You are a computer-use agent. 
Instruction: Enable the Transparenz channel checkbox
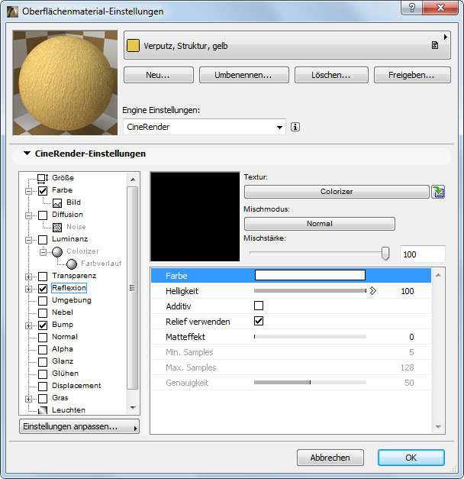pyautogui.click(x=43, y=277)
